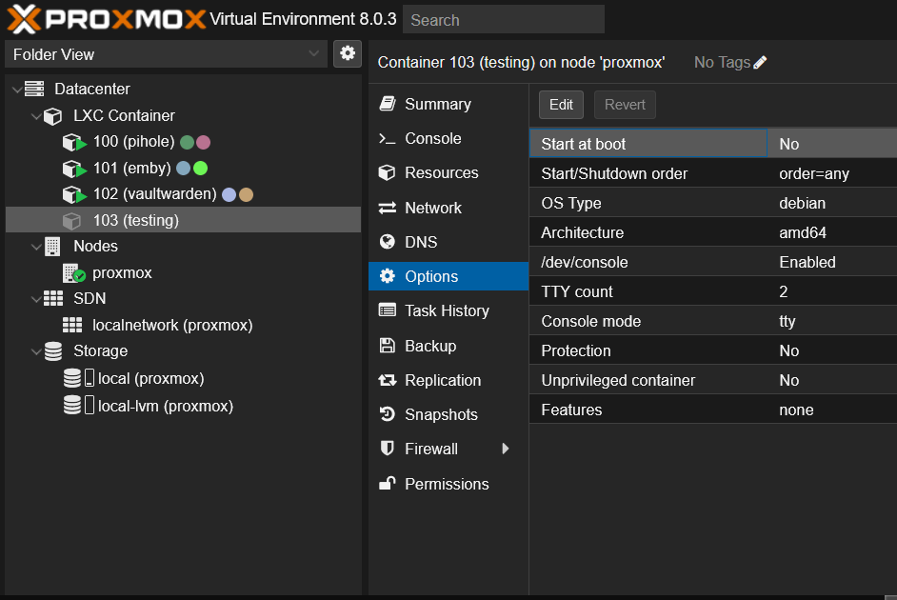Select the Start at boot row

pos(648,143)
